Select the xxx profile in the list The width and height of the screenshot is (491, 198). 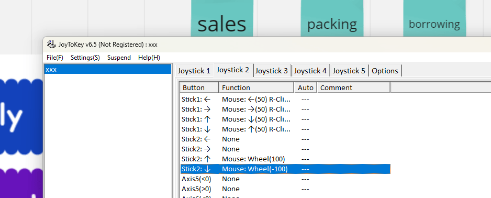[108, 70]
